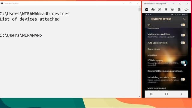
Task: Click 'List of devices attached' output line
Action: coord(30,19)
